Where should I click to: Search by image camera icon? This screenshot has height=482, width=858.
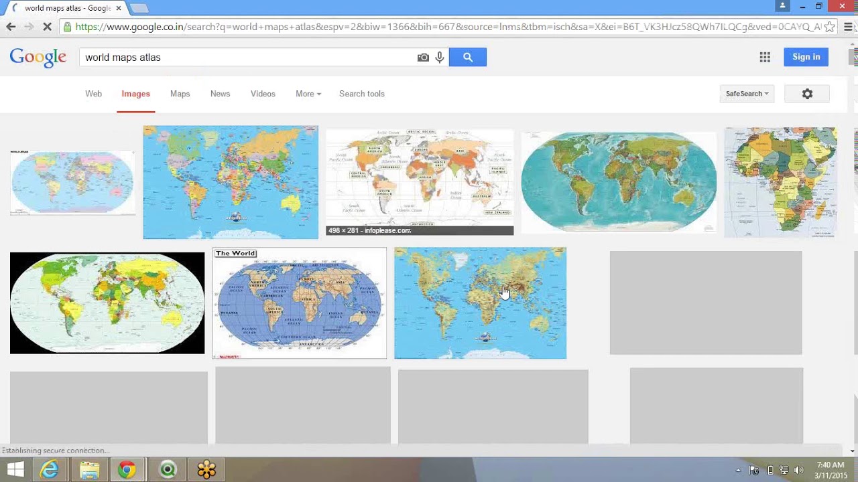[x=423, y=58]
